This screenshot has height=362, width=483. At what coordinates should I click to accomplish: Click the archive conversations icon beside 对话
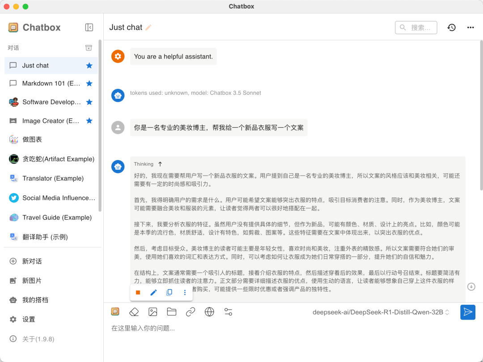coord(89,48)
